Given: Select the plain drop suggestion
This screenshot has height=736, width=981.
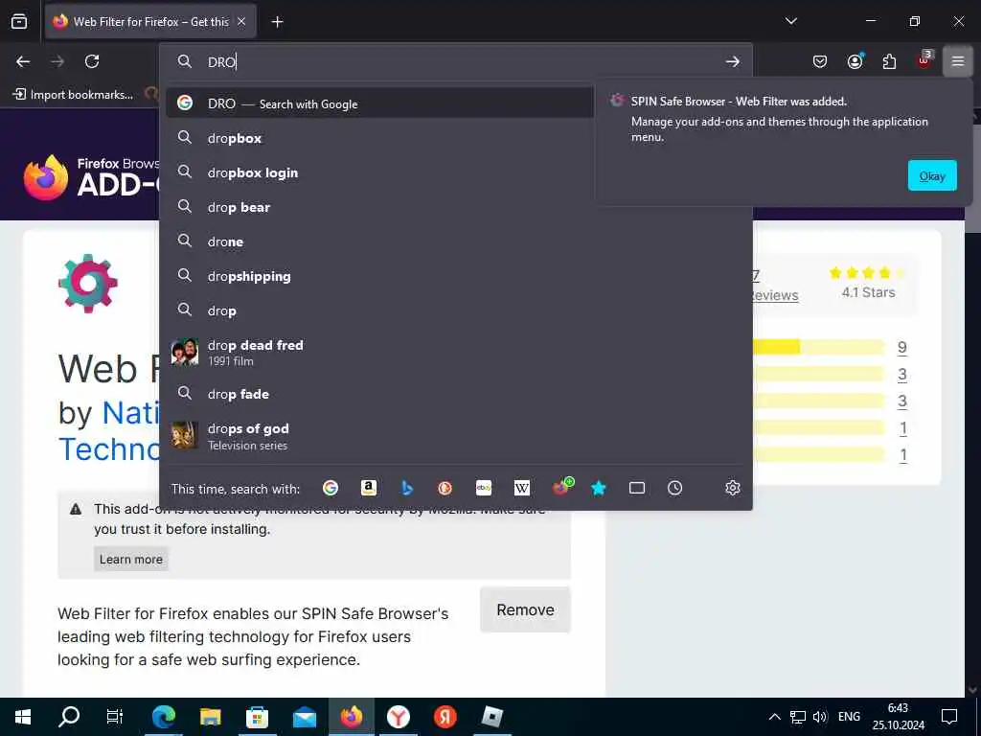Looking at the screenshot, I should pos(456,310).
